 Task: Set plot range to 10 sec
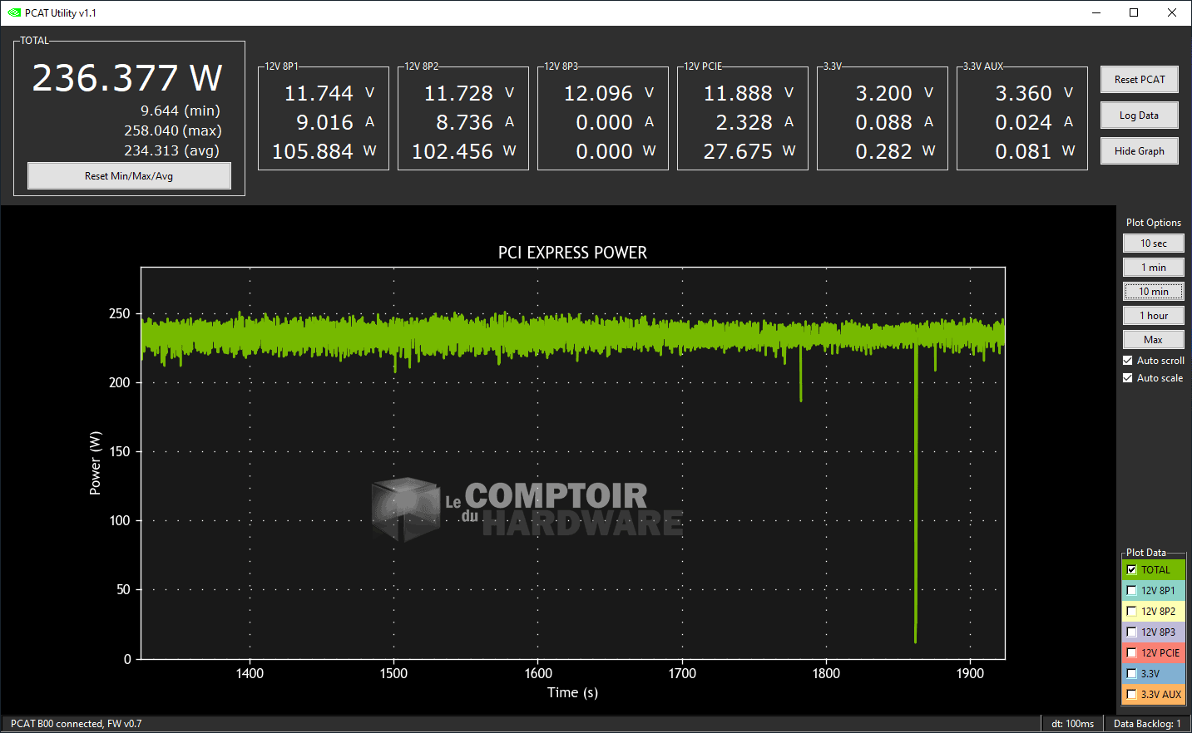click(x=1153, y=244)
